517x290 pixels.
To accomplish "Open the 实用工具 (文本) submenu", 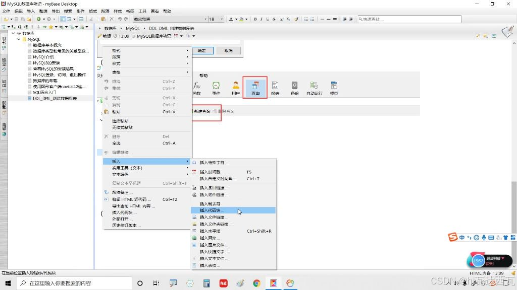I will (x=147, y=168).
